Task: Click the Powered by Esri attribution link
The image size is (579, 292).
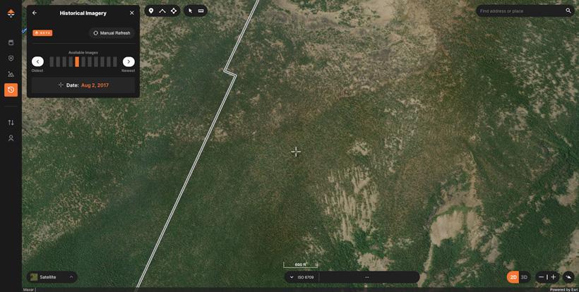Action: tap(564, 290)
